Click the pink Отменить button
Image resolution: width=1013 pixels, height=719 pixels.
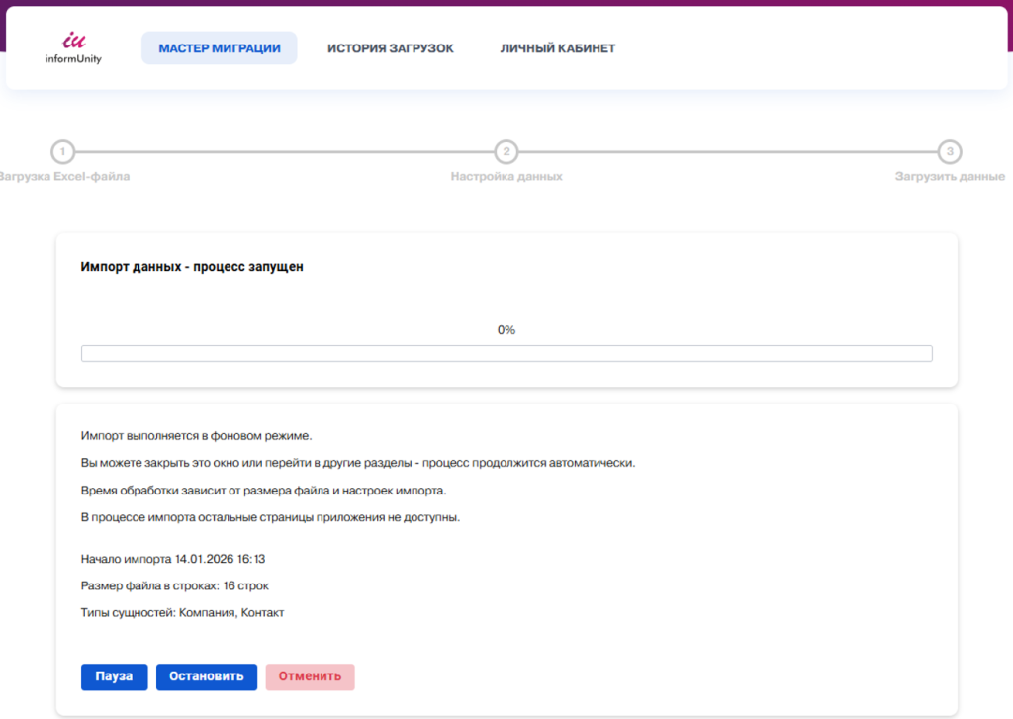click(x=310, y=676)
